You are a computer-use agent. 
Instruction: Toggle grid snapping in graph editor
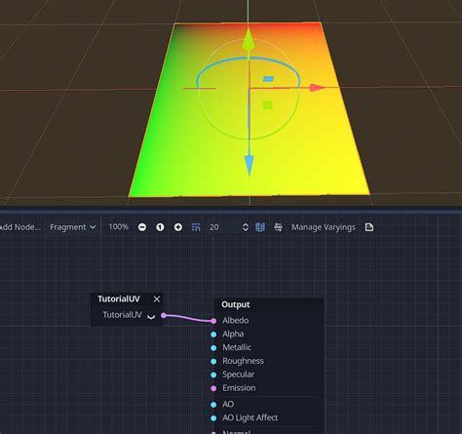pos(196,227)
